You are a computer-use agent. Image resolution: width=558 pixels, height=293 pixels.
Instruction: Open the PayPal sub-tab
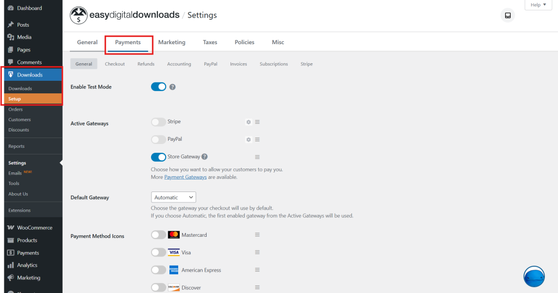[x=210, y=64]
